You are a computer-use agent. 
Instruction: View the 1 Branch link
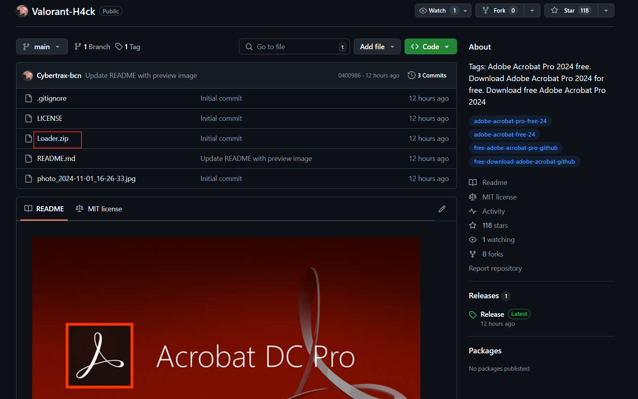92,46
